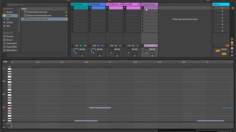Open the Audio Effects category
The width and height of the screenshot is (236, 132).
tap(11, 47)
